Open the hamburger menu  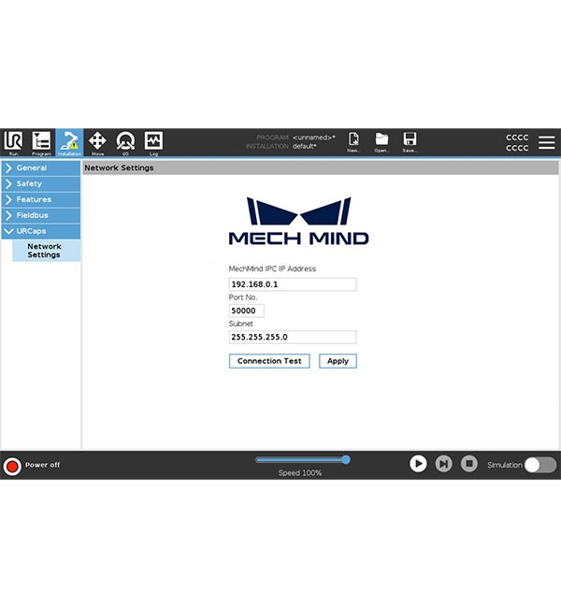(x=546, y=142)
